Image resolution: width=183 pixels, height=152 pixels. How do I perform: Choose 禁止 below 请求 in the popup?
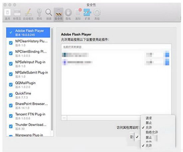click(149, 123)
